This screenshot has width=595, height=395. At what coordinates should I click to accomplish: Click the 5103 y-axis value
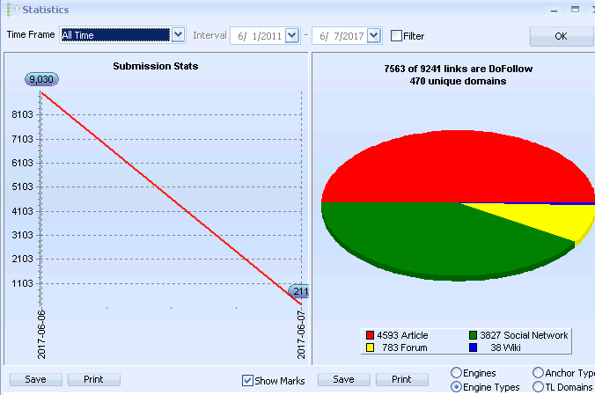(x=22, y=187)
